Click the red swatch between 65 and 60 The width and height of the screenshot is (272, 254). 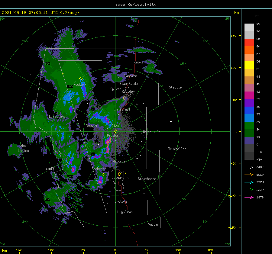(249, 43)
